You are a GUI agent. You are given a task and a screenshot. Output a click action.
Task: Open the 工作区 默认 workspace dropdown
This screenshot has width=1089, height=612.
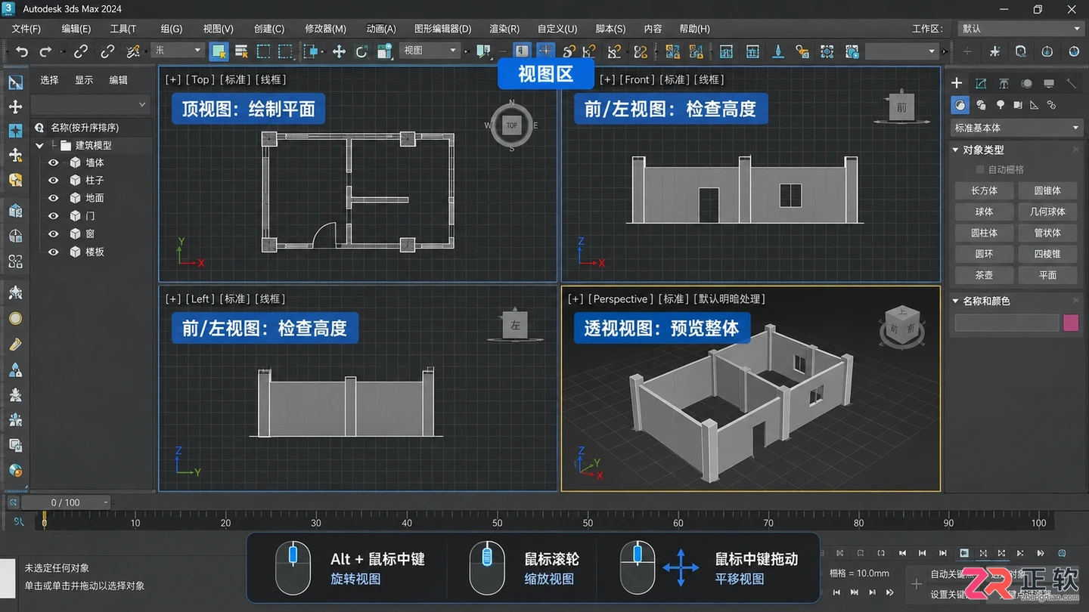[x=1020, y=29]
